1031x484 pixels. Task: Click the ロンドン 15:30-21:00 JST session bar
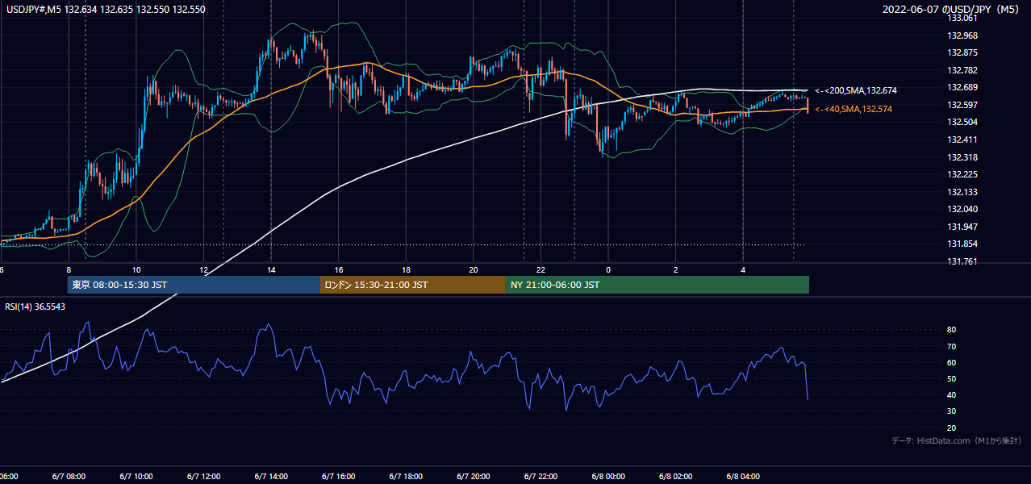coord(413,285)
